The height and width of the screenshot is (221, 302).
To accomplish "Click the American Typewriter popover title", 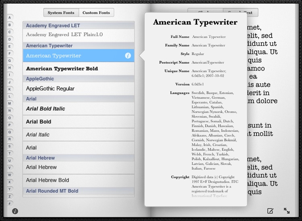I will pyautogui.click(x=195, y=22).
